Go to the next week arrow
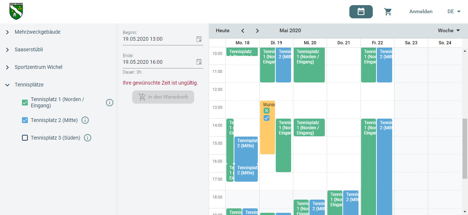The width and height of the screenshot is (468, 215). 257,31
